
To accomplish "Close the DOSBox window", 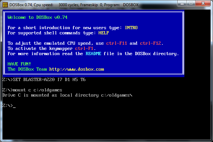I will (203, 3).
